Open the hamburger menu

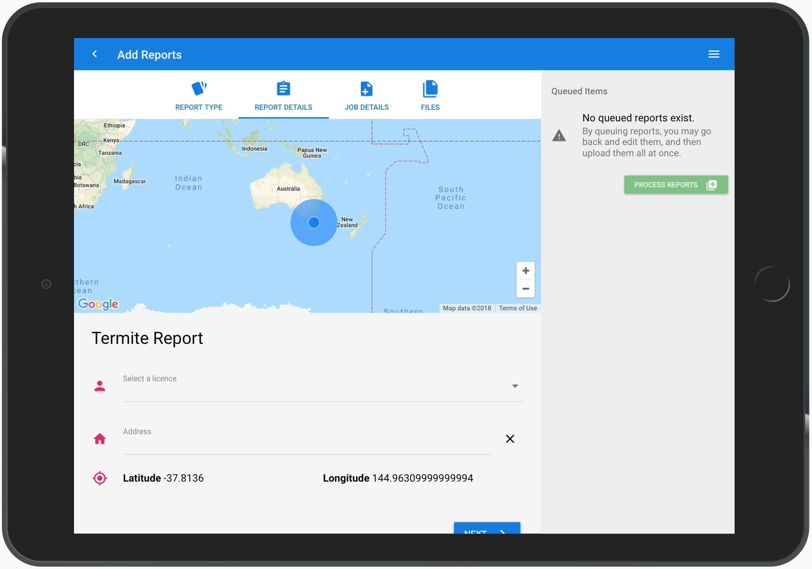[x=714, y=54]
